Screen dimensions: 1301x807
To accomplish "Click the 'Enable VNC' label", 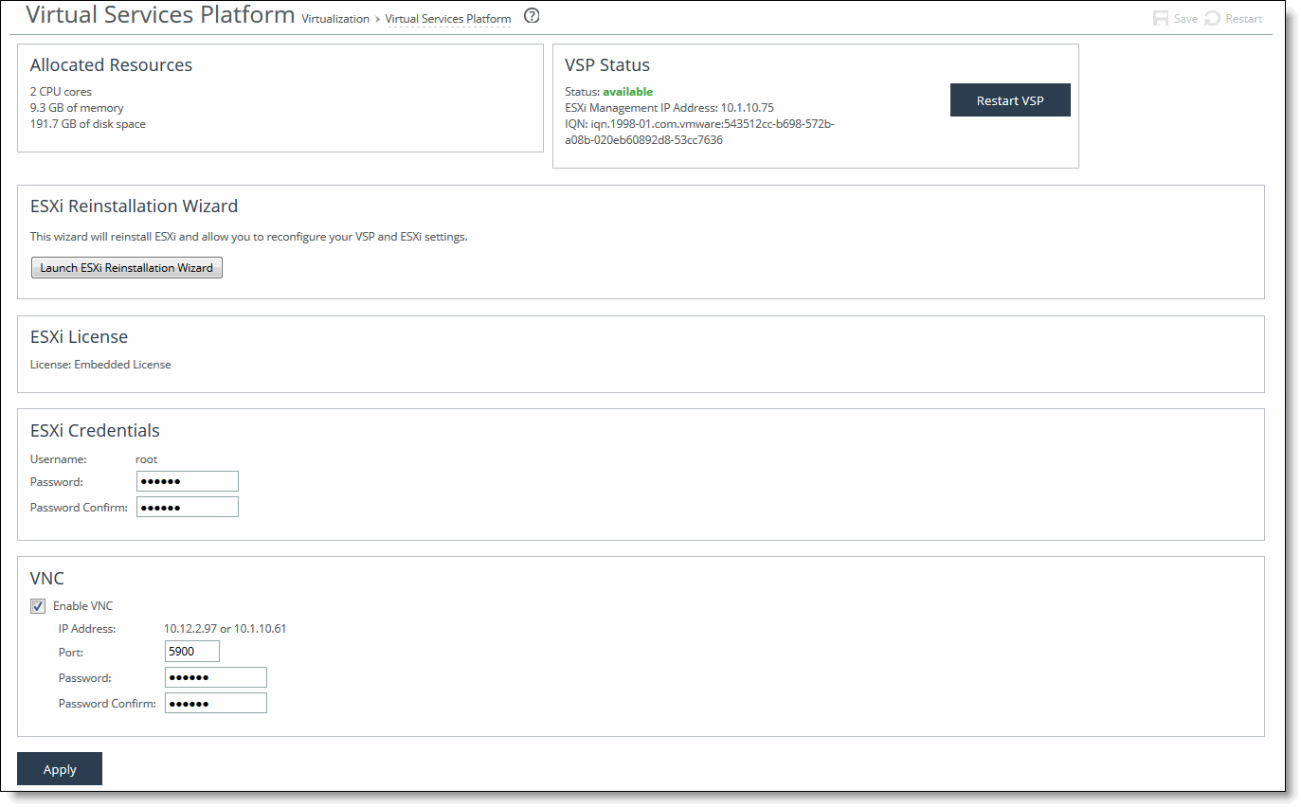I will tap(82, 606).
